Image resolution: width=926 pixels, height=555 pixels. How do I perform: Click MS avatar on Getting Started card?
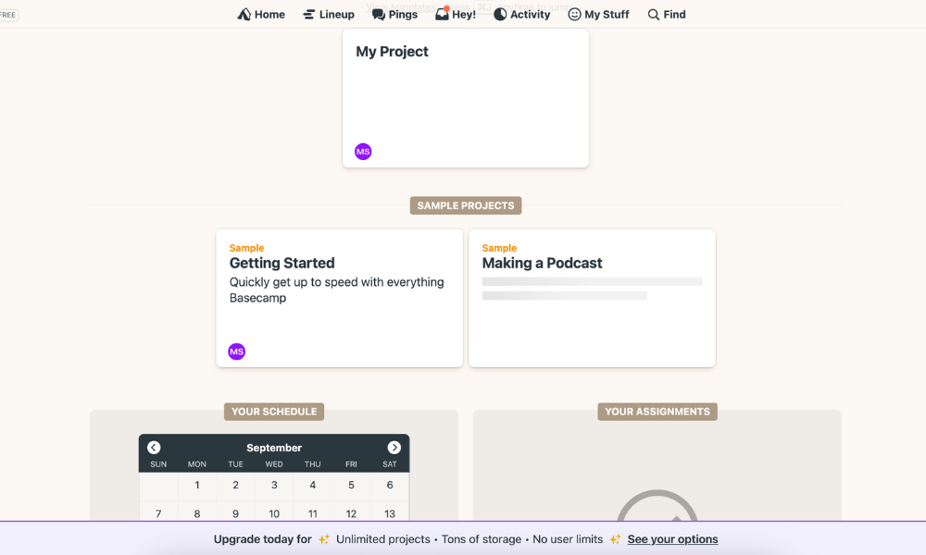click(x=237, y=351)
